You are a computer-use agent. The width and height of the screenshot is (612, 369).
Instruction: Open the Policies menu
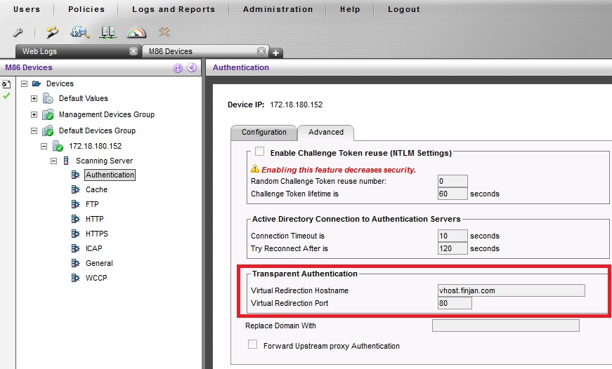click(x=86, y=9)
